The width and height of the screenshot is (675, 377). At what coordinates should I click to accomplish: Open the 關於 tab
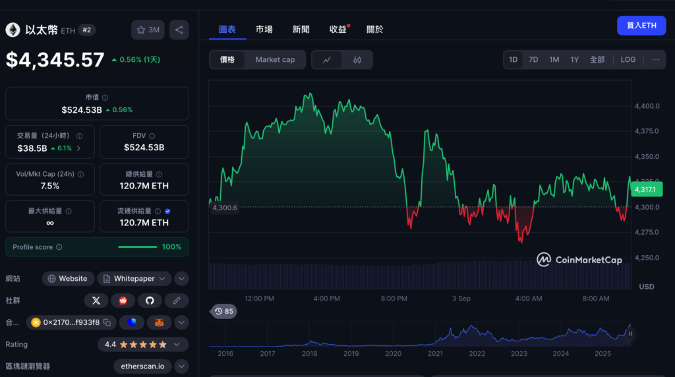[375, 29]
